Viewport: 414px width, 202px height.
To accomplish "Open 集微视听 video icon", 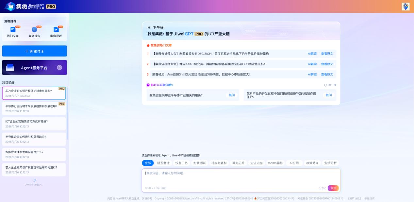I will 56,30.
